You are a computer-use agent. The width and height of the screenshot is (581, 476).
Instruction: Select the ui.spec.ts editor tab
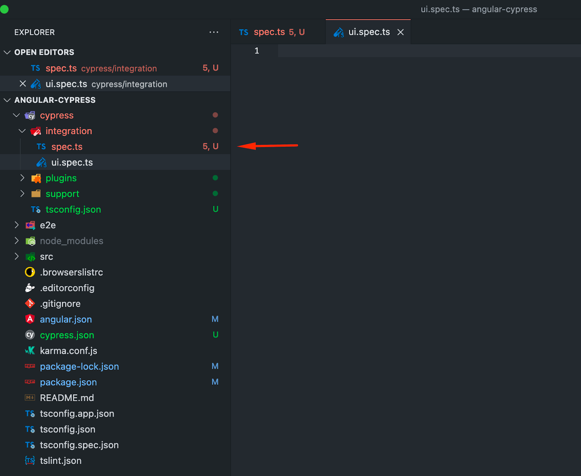pyautogui.click(x=368, y=32)
